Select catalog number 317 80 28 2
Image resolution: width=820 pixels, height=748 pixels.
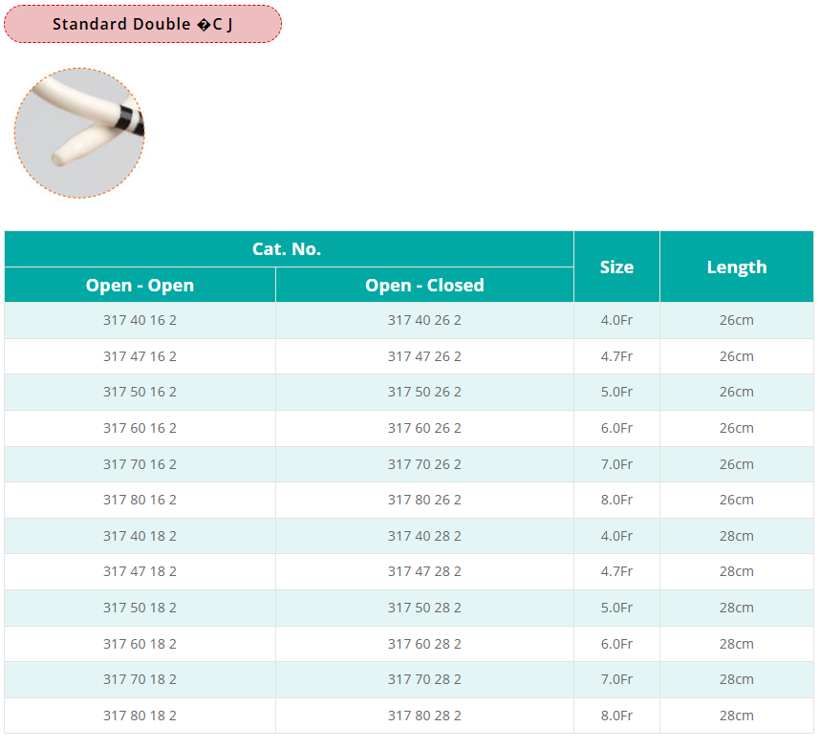coord(424,716)
